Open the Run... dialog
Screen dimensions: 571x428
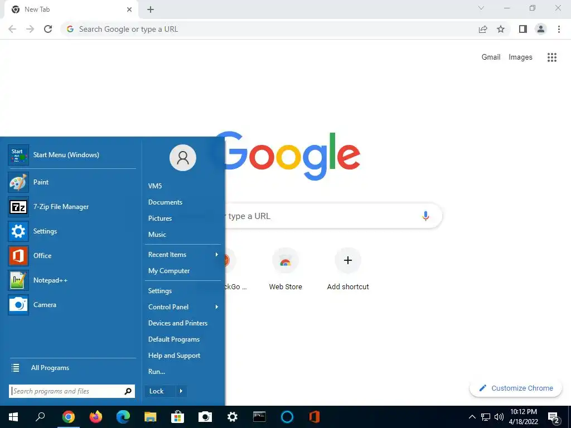click(x=157, y=372)
